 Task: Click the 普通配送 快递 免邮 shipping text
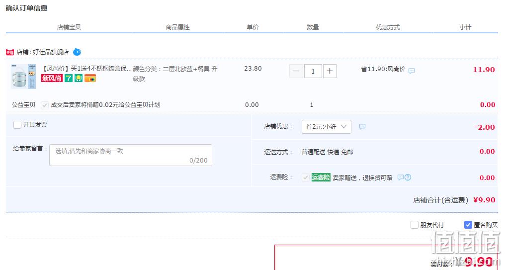click(x=327, y=152)
